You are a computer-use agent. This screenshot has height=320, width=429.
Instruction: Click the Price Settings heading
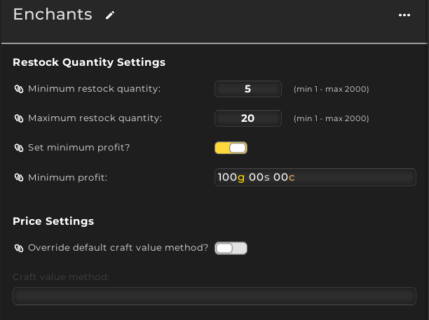click(x=53, y=221)
